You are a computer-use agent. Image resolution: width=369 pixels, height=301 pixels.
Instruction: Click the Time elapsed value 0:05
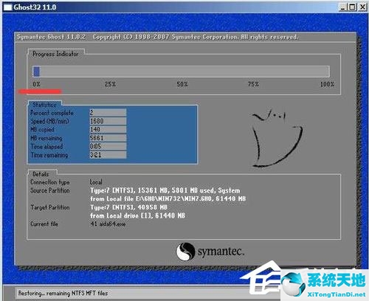[x=108, y=146]
